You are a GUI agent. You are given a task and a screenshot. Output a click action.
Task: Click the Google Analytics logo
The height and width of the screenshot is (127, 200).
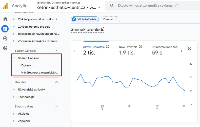coord(5,6)
